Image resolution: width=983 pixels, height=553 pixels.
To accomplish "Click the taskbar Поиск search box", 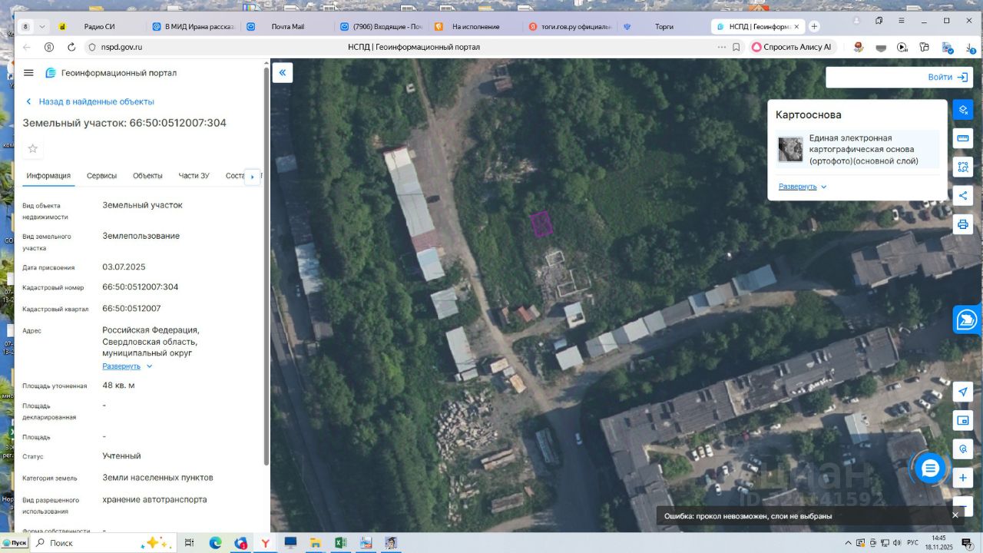I will point(104,543).
